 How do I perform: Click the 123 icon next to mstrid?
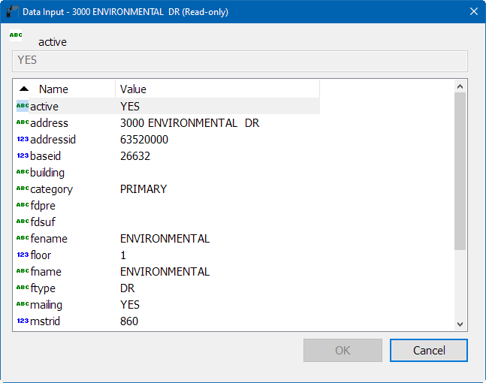pyautogui.click(x=23, y=321)
